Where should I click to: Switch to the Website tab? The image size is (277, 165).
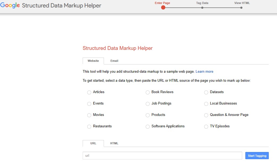(x=93, y=61)
